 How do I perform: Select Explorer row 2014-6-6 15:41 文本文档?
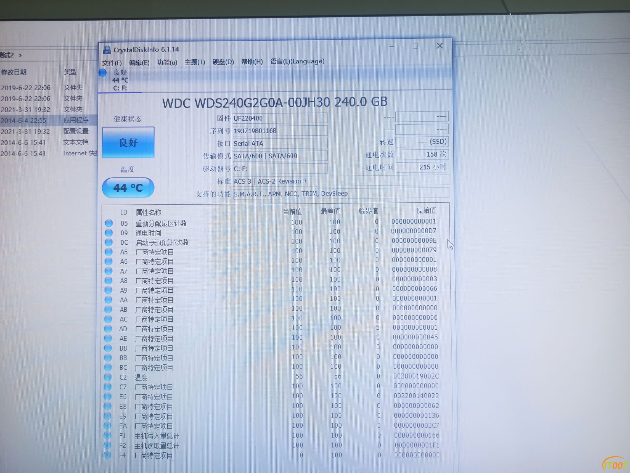49,142
